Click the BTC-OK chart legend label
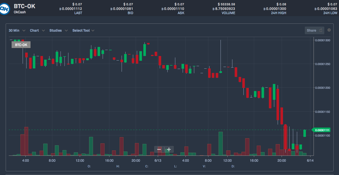The image size is (339, 175). [x=21, y=45]
